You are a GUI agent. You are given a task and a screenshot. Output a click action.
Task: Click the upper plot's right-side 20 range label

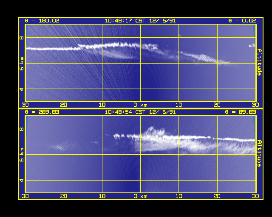[x=217, y=105]
